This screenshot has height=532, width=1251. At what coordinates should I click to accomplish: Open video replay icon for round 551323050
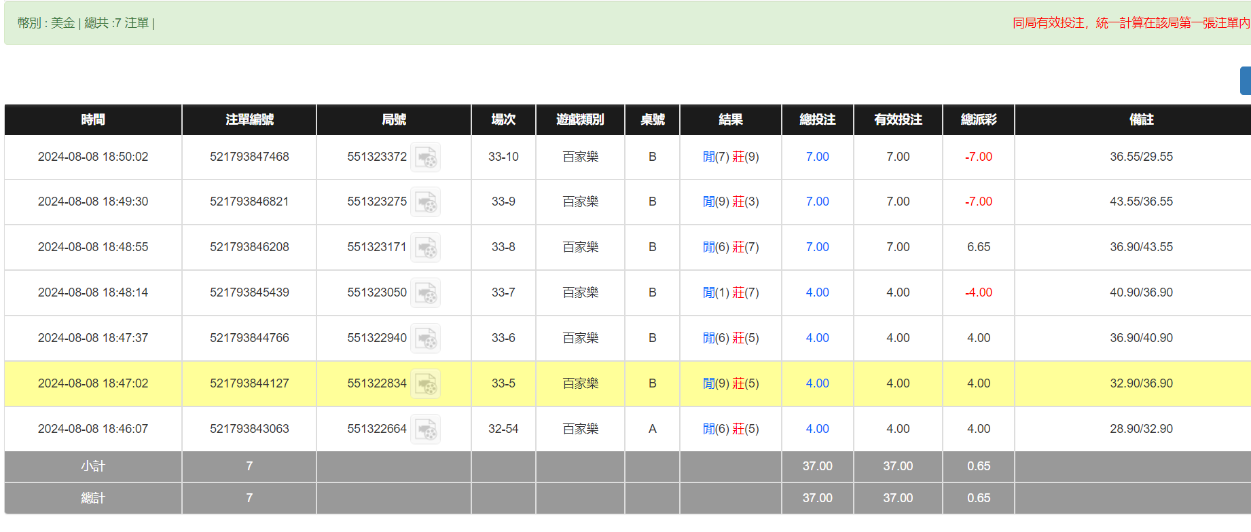point(426,293)
